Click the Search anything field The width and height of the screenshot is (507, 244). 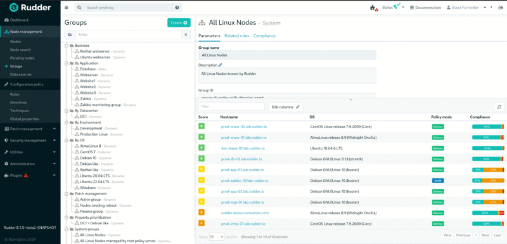pyautogui.click(x=129, y=8)
